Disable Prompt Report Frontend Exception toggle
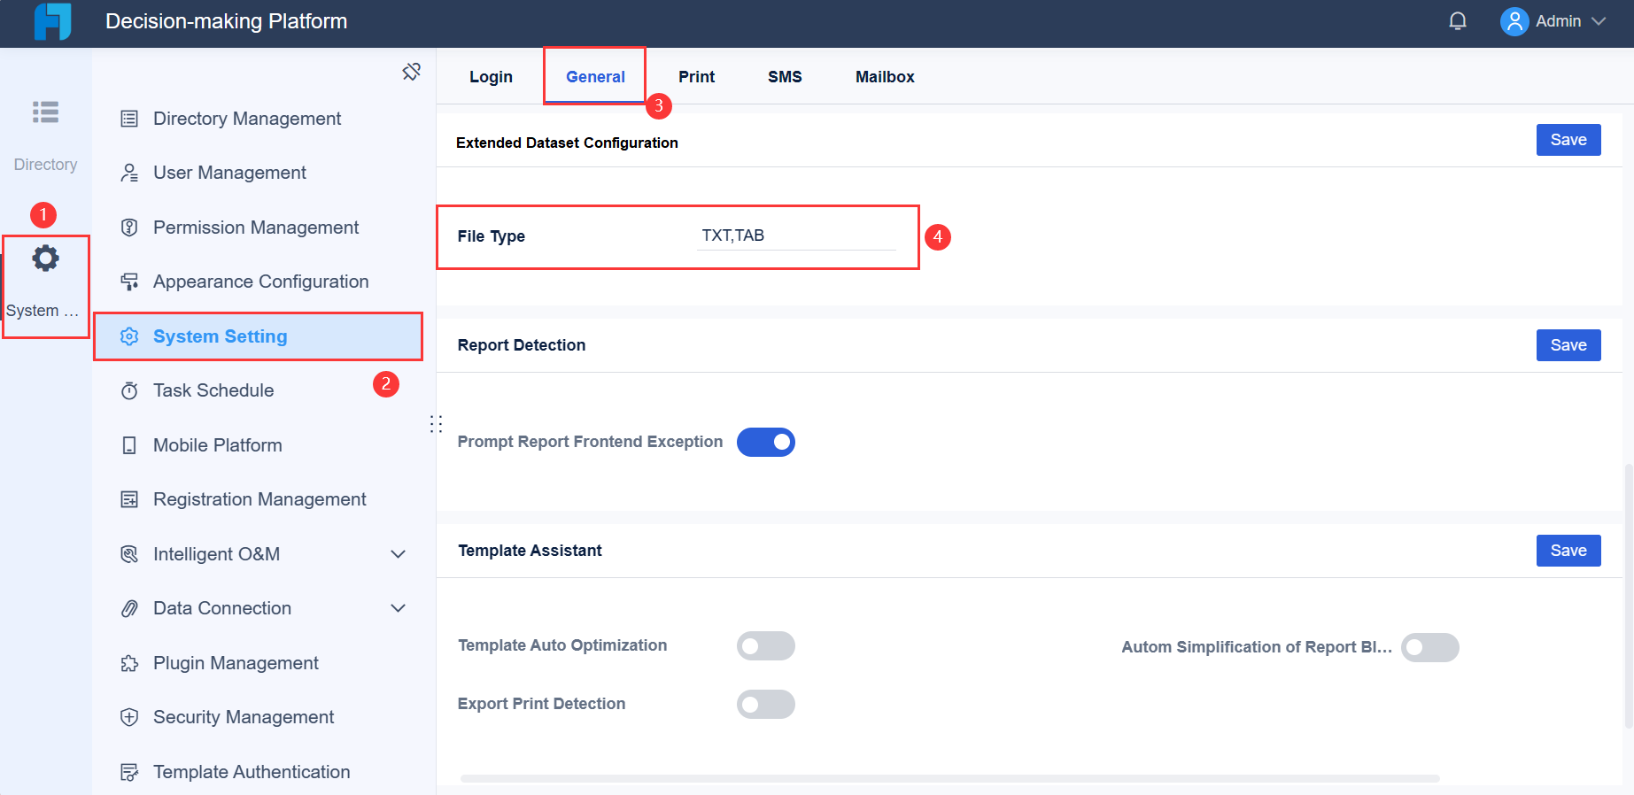Screen dimensions: 1634x795 point(766,442)
